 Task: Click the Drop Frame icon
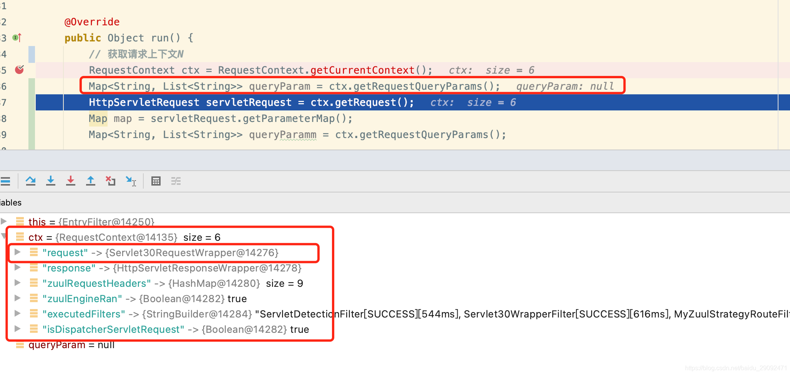[x=111, y=181]
